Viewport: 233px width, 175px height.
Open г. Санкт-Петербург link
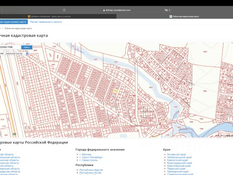tap(91, 157)
